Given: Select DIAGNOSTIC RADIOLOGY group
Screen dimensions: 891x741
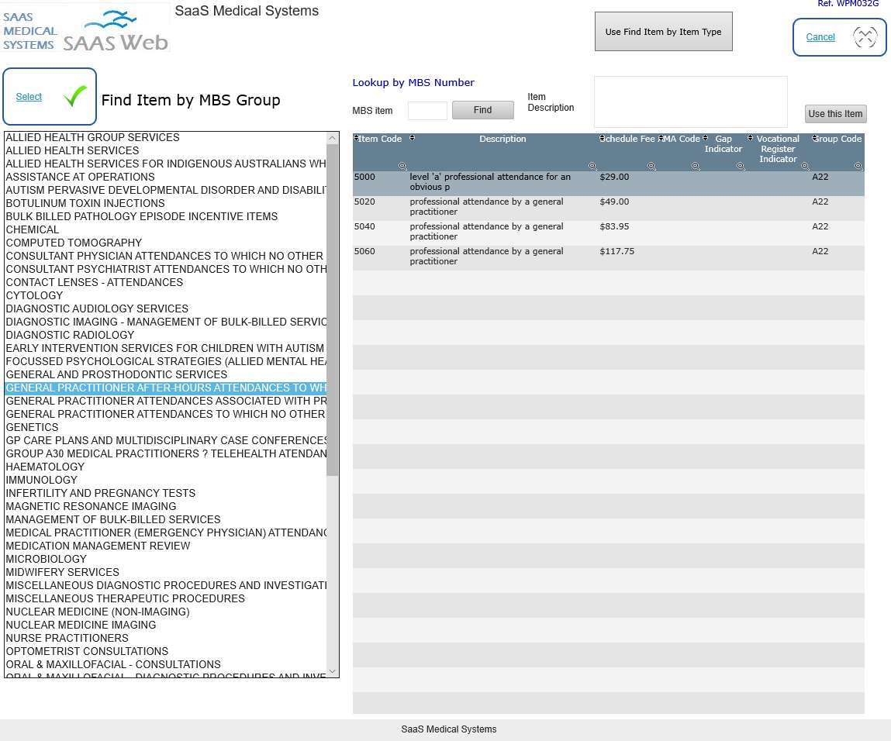Looking at the screenshot, I should point(165,335).
